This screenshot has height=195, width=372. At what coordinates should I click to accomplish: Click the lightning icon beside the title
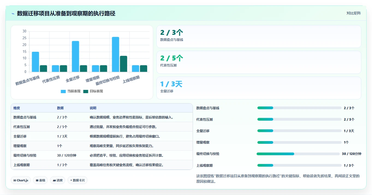click(x=13, y=14)
